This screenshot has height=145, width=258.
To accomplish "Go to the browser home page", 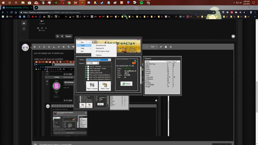I will tap(16, 12).
